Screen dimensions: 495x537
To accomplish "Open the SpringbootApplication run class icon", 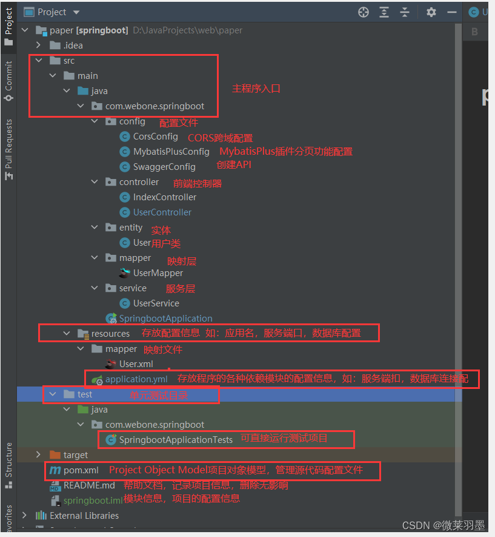I will coord(113,318).
